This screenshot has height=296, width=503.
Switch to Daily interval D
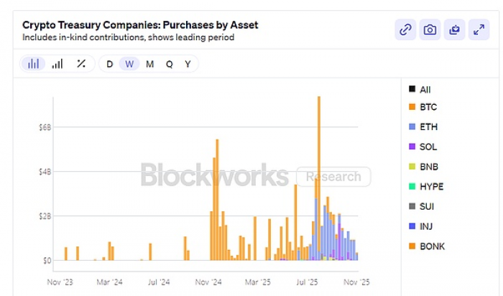tap(110, 64)
